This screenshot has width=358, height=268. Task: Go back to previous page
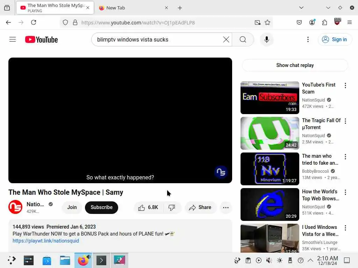tap(8, 22)
